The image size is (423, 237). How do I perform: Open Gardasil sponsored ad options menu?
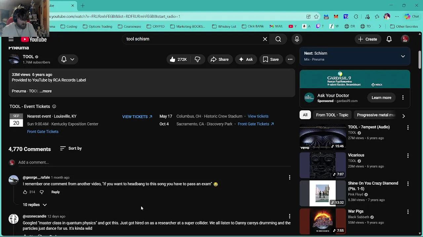[403, 97]
